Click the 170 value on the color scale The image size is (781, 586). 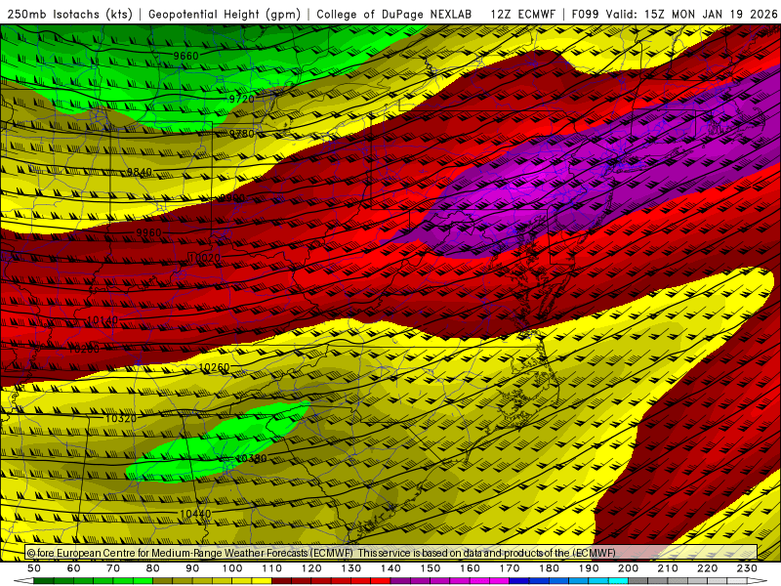coord(510,568)
